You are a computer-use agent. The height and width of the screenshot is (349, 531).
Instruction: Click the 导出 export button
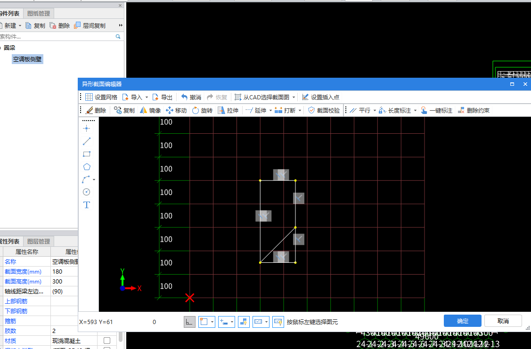coord(162,97)
